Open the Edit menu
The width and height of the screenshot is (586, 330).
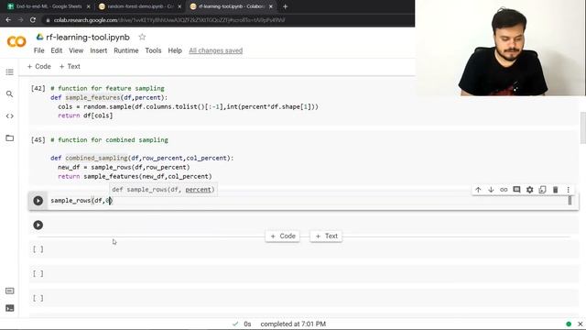tap(57, 50)
